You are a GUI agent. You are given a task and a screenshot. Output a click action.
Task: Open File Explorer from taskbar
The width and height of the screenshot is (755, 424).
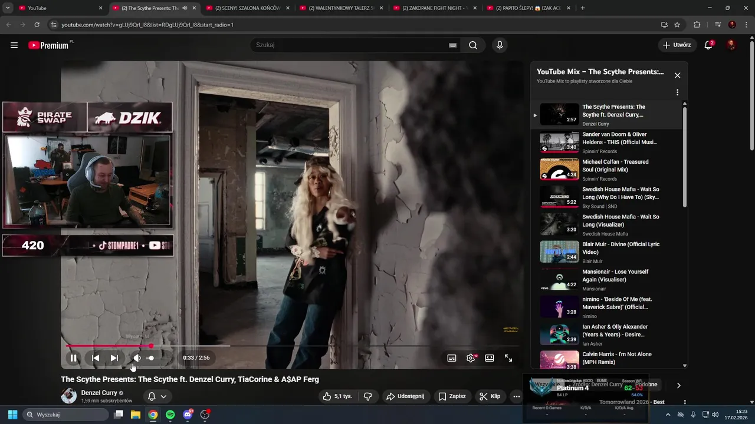[x=136, y=415]
